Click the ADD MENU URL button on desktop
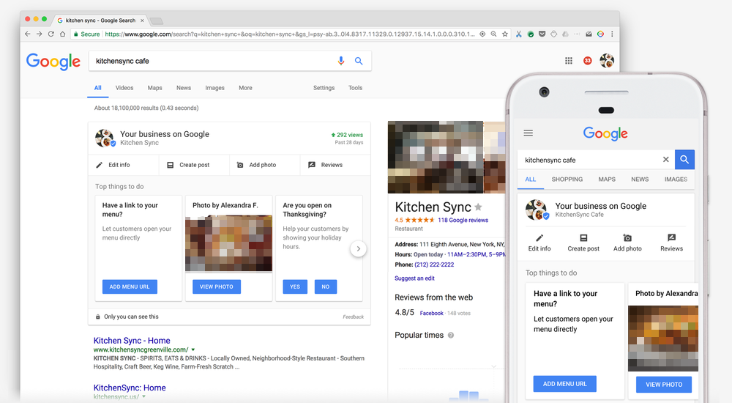Screen dimensions: 732x403 click(130, 286)
